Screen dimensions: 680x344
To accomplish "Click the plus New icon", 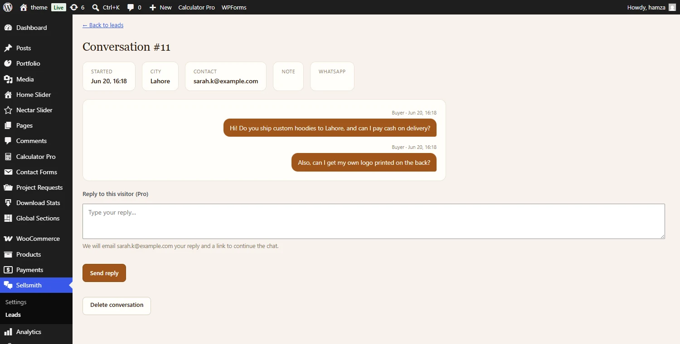I will click(x=153, y=7).
